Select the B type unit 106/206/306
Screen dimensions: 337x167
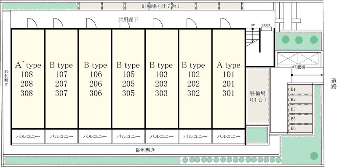click(x=95, y=79)
